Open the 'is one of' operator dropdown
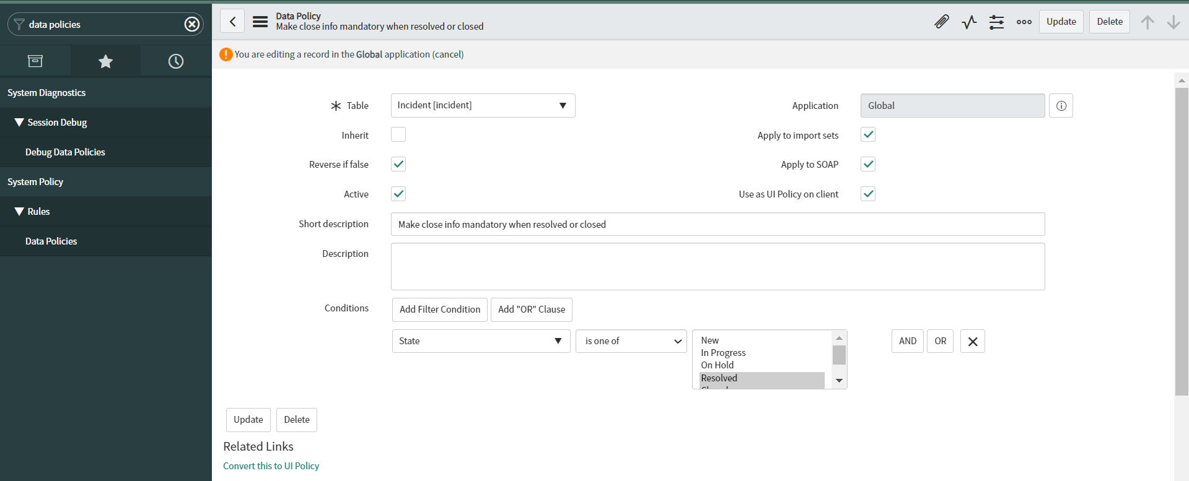 click(631, 341)
